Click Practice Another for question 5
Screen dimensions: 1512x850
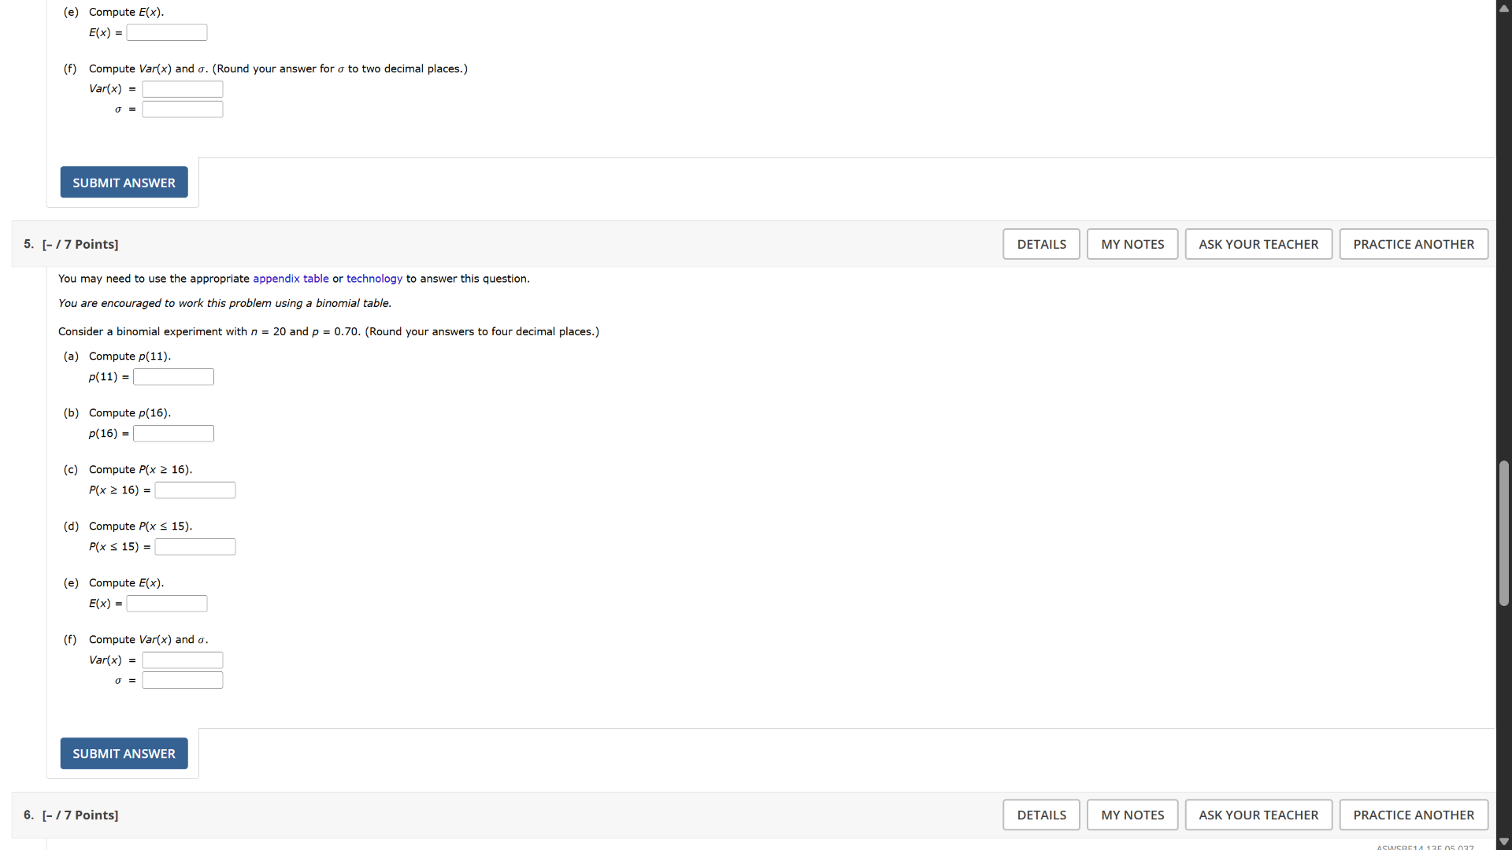[x=1413, y=244]
